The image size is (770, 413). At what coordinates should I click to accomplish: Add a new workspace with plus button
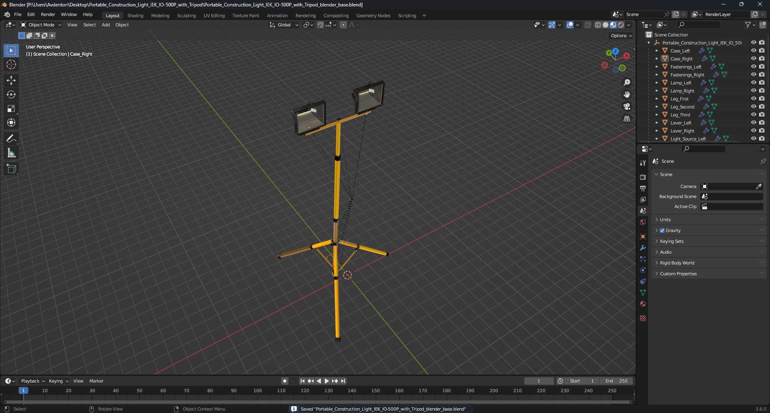click(424, 16)
